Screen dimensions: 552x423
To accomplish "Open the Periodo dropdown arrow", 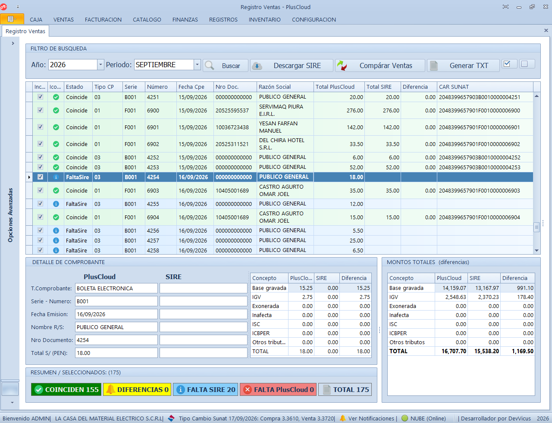I will click(197, 65).
